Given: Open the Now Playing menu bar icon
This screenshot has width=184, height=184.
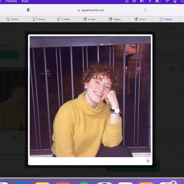Looking at the screenshot, I should 127,1.
